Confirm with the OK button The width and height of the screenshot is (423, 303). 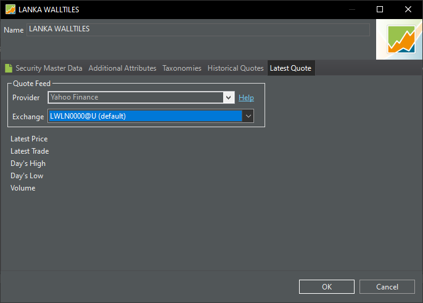click(x=327, y=286)
